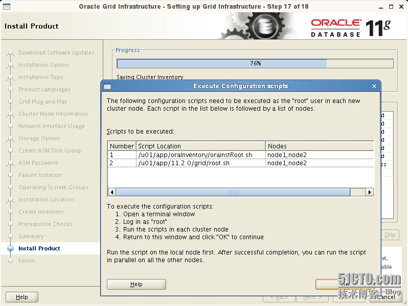
Task: Click the node1,node2 cell of row 1
Action: coord(320,155)
